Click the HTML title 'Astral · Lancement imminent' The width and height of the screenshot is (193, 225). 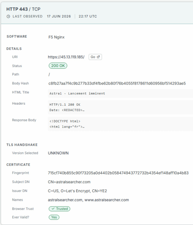point(120,93)
